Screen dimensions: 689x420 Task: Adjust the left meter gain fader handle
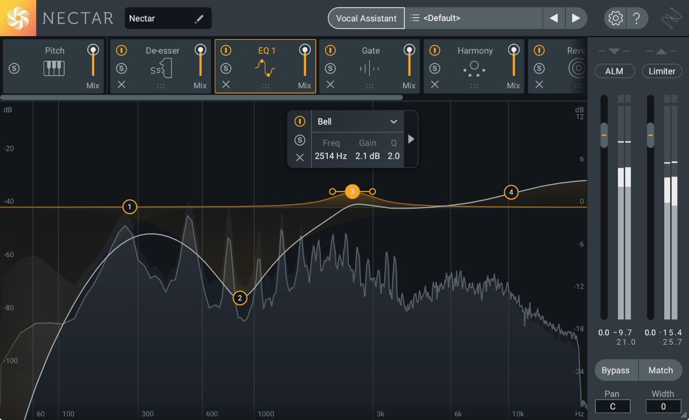tap(604, 136)
